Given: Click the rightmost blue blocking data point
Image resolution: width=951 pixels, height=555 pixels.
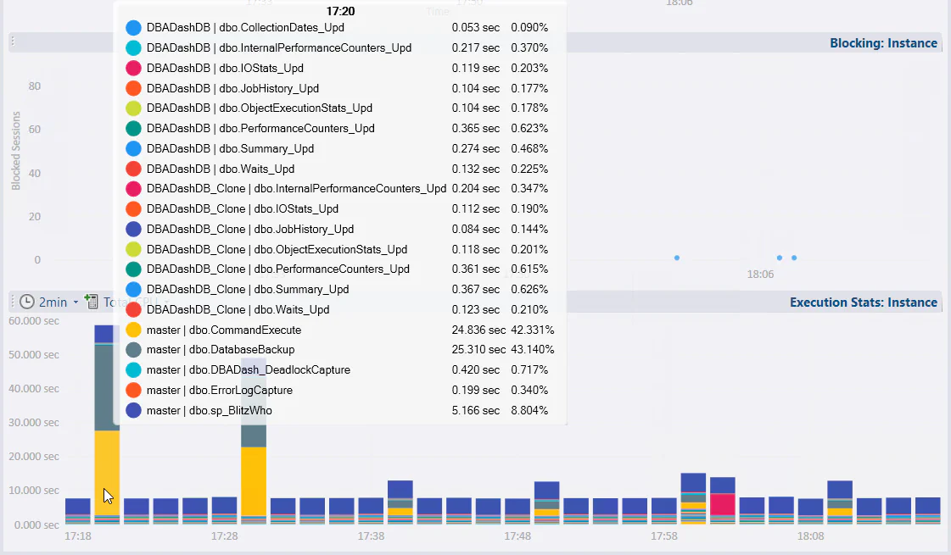Looking at the screenshot, I should (794, 258).
